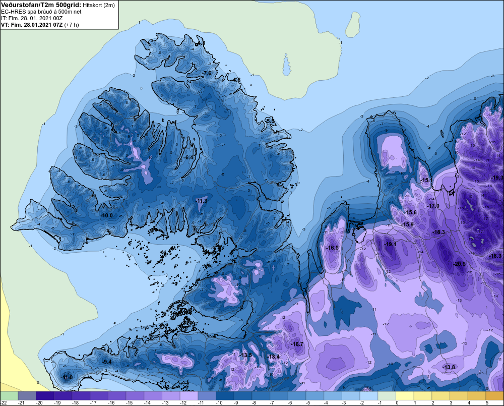
Task: Click the legend color swatch labeled 0
Action: pos(405,395)
